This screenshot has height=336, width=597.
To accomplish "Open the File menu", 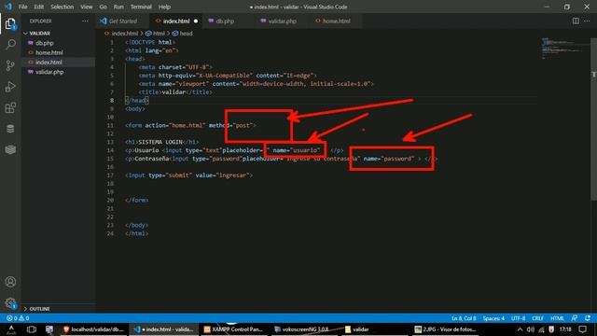I will [x=22, y=7].
